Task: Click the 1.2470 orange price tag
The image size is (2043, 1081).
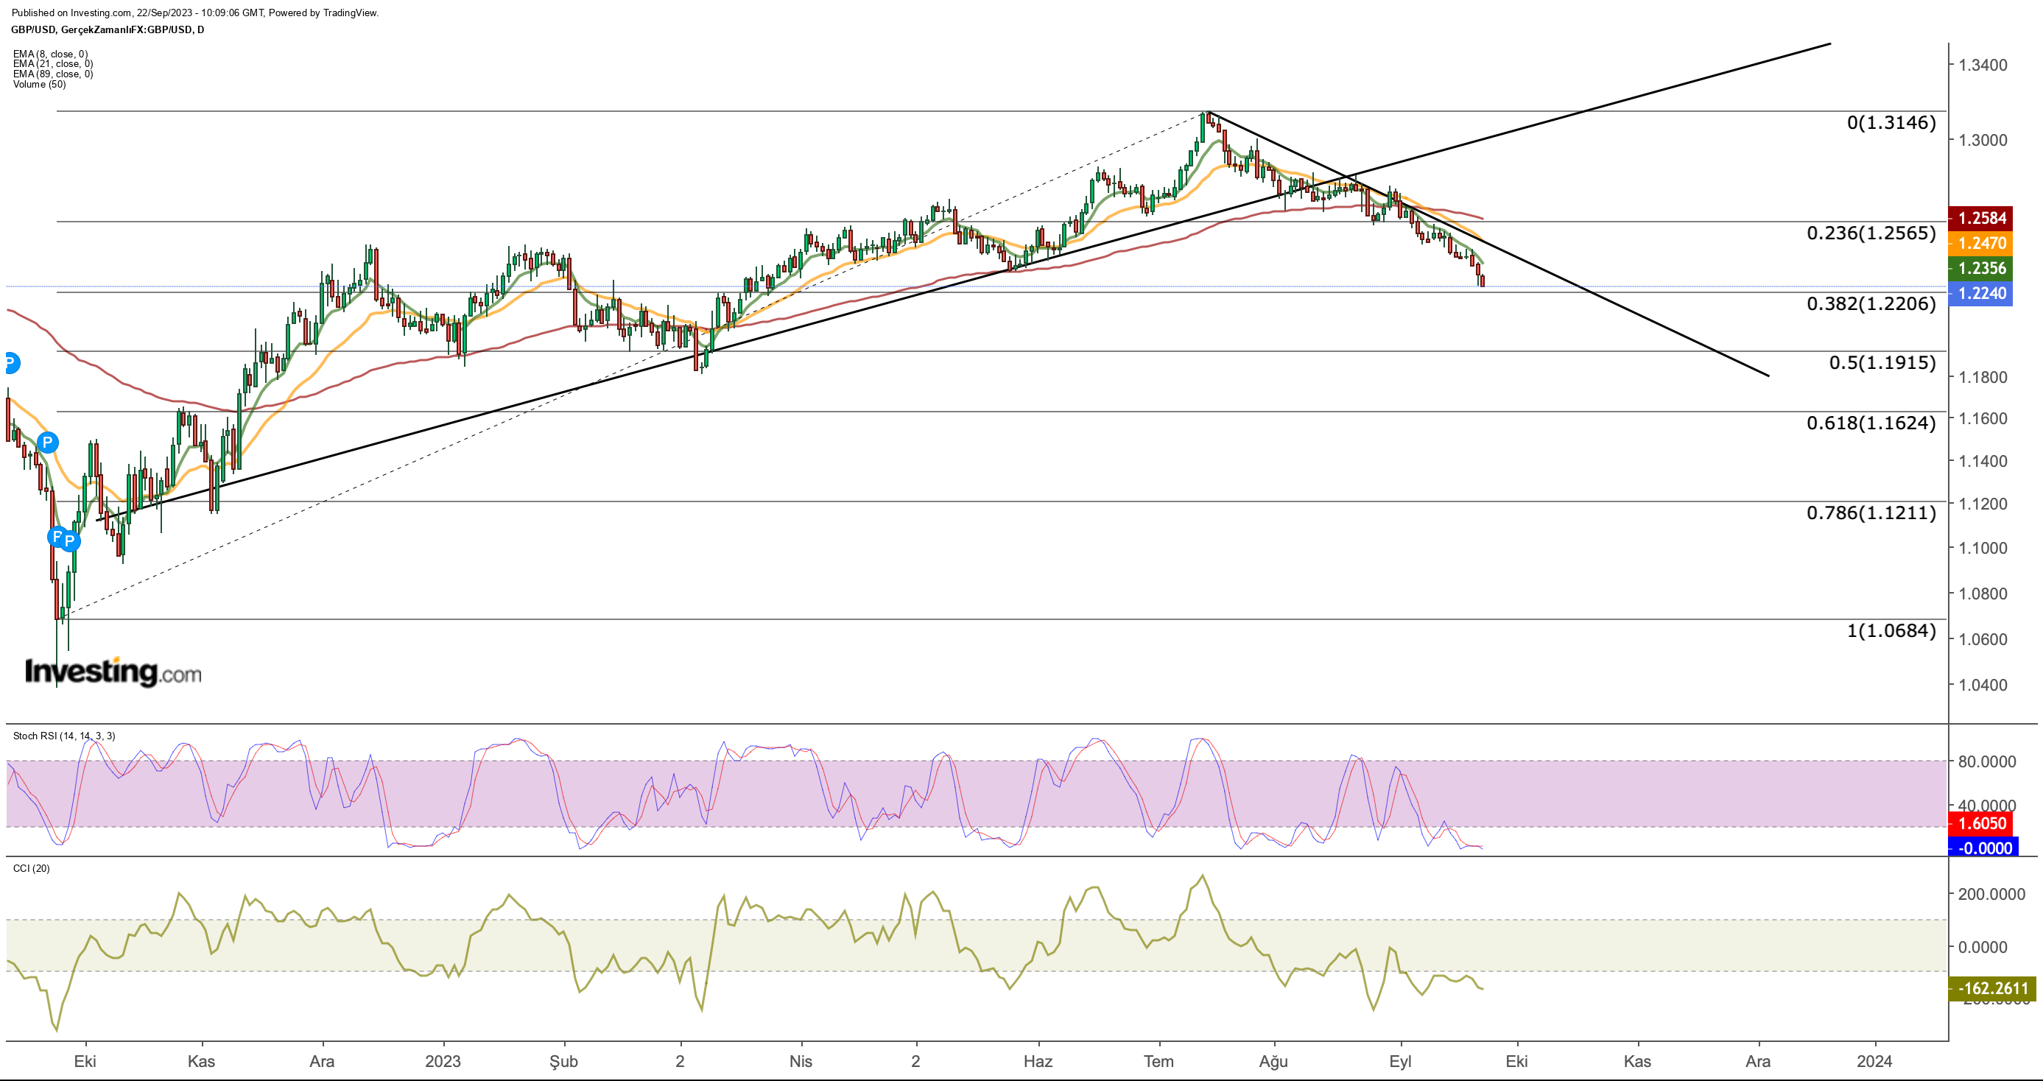Action: [x=1980, y=244]
